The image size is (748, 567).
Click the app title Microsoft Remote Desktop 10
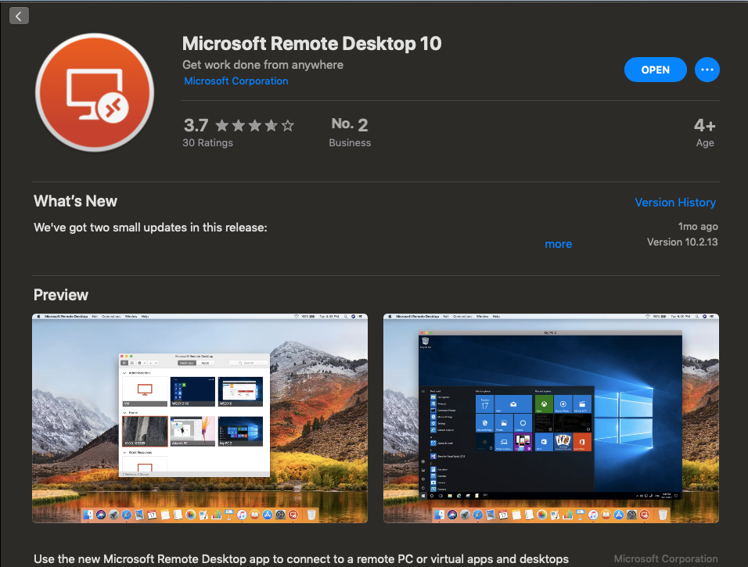pyautogui.click(x=311, y=43)
